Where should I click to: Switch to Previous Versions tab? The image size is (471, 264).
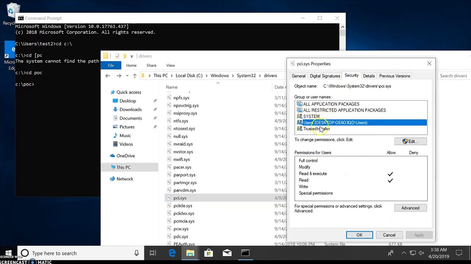pos(394,76)
